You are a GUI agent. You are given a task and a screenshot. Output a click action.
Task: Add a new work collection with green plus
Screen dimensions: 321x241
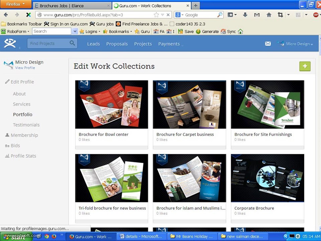coord(305,66)
